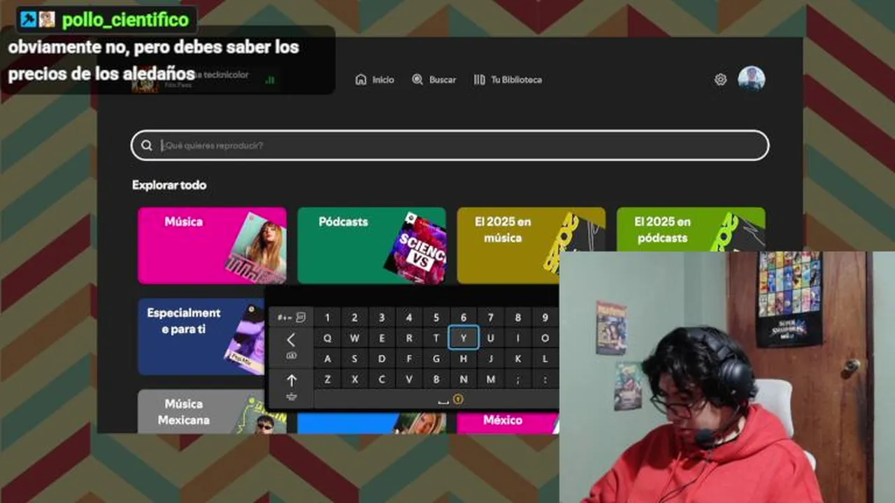Tap the D key on keyboard
Screen dimensions: 895x503
(x=382, y=359)
